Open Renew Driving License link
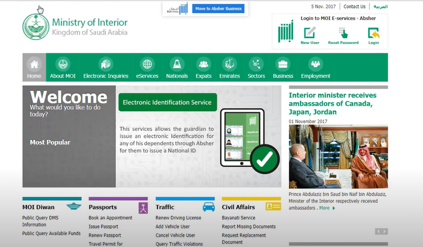 (x=178, y=218)
